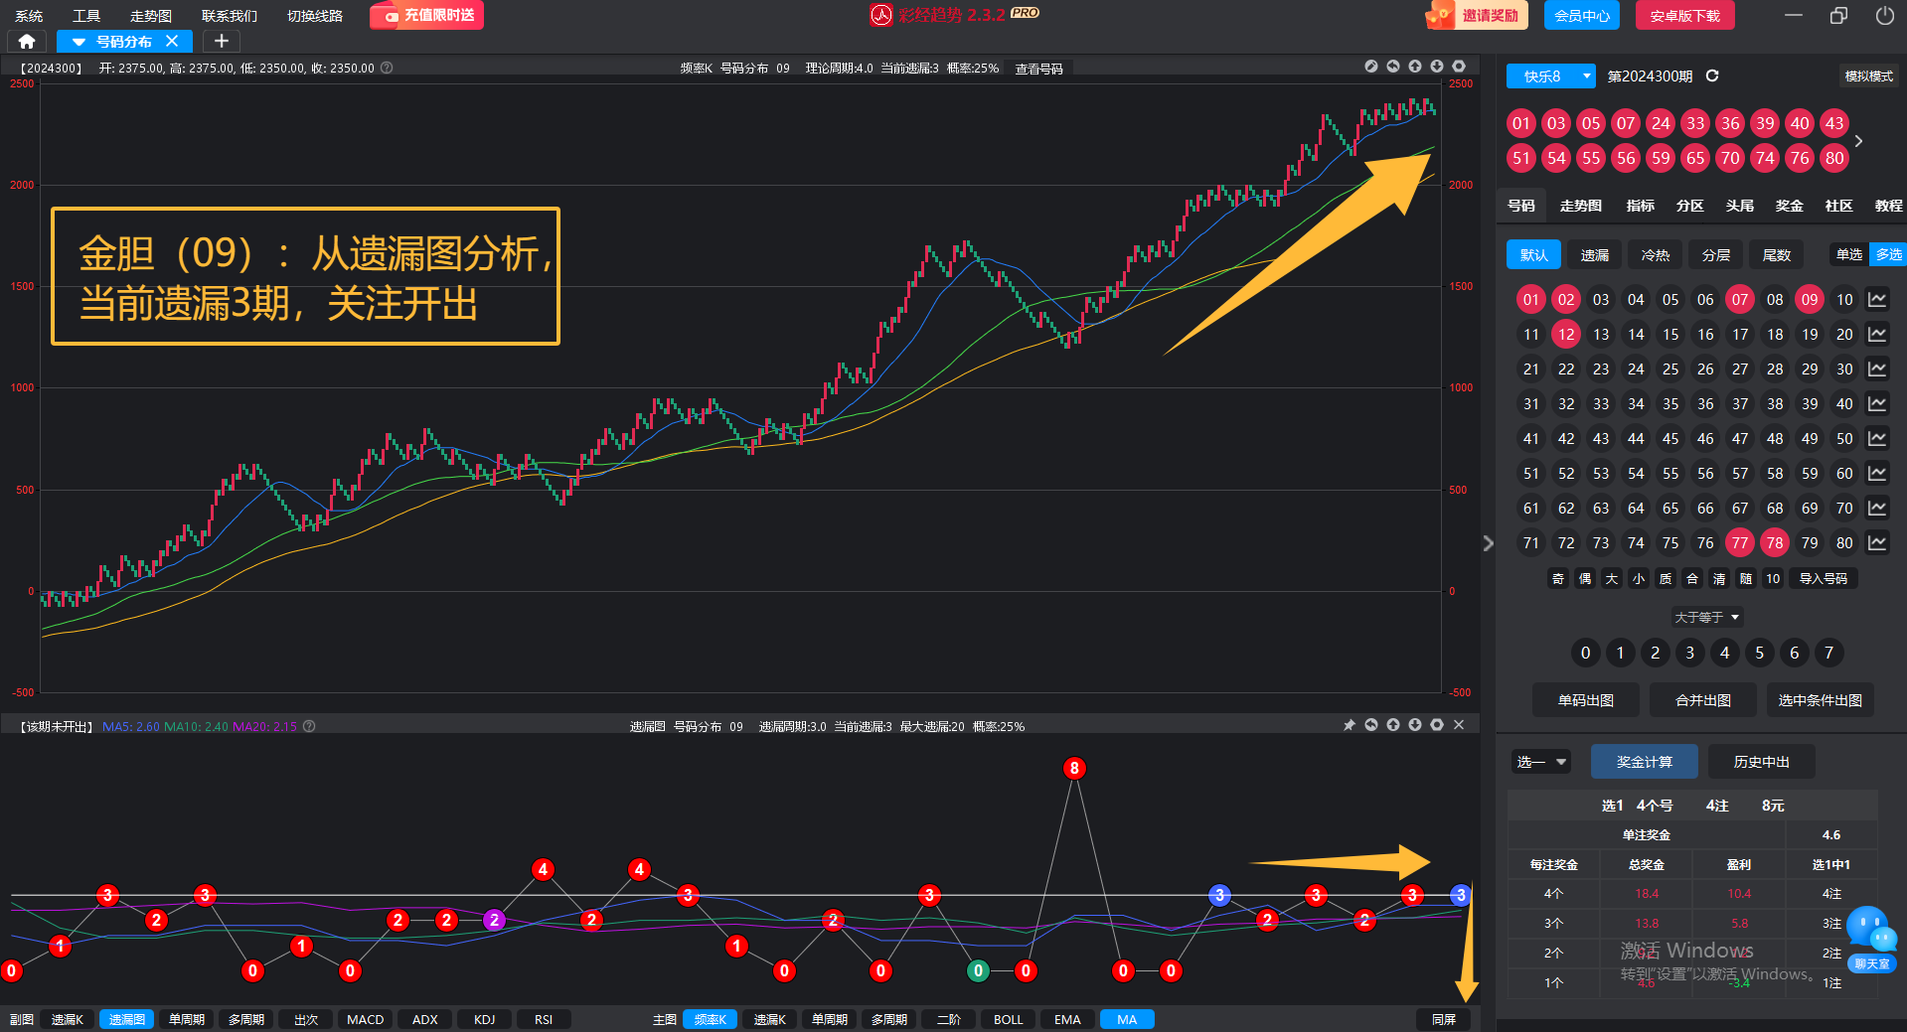Open trend chart icon for row 01-10

point(1877,299)
